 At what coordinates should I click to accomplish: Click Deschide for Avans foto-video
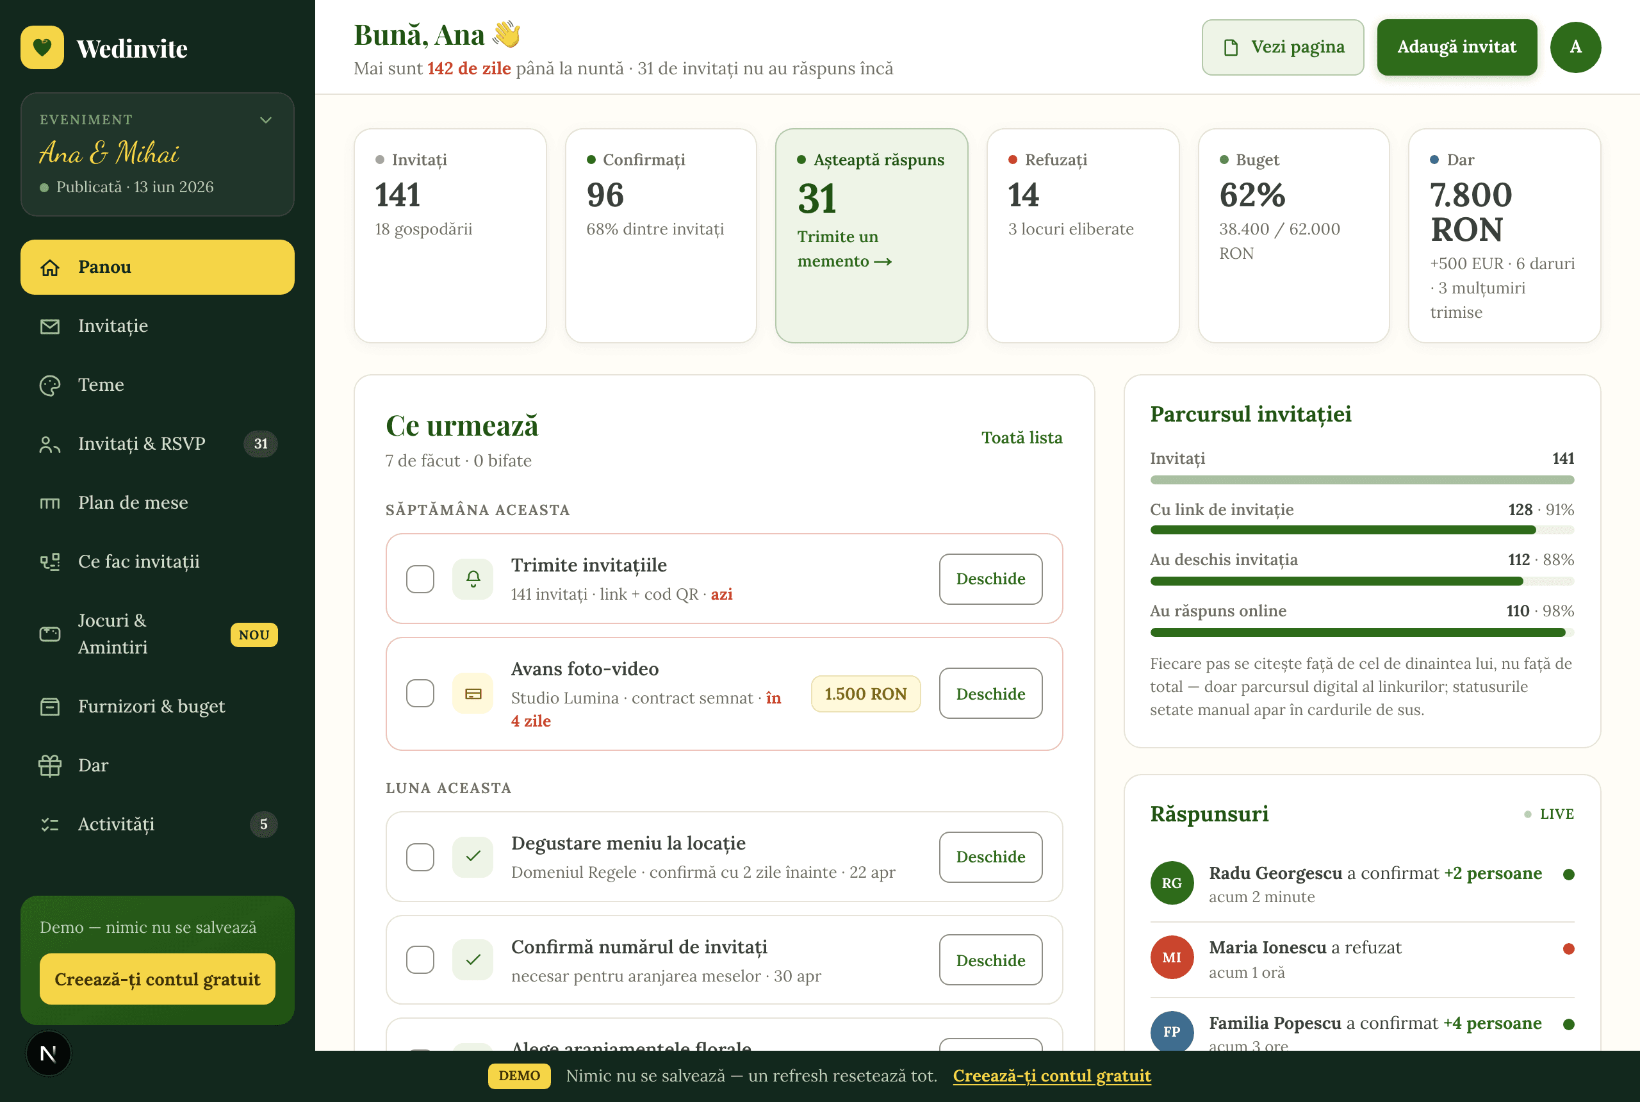[x=991, y=694]
